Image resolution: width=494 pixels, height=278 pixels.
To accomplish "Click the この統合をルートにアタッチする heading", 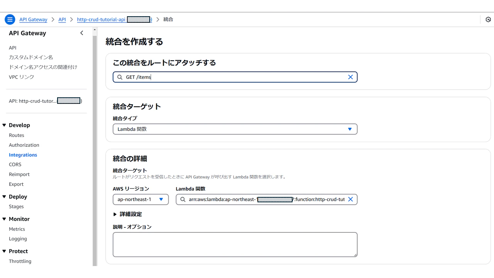I will [x=164, y=63].
